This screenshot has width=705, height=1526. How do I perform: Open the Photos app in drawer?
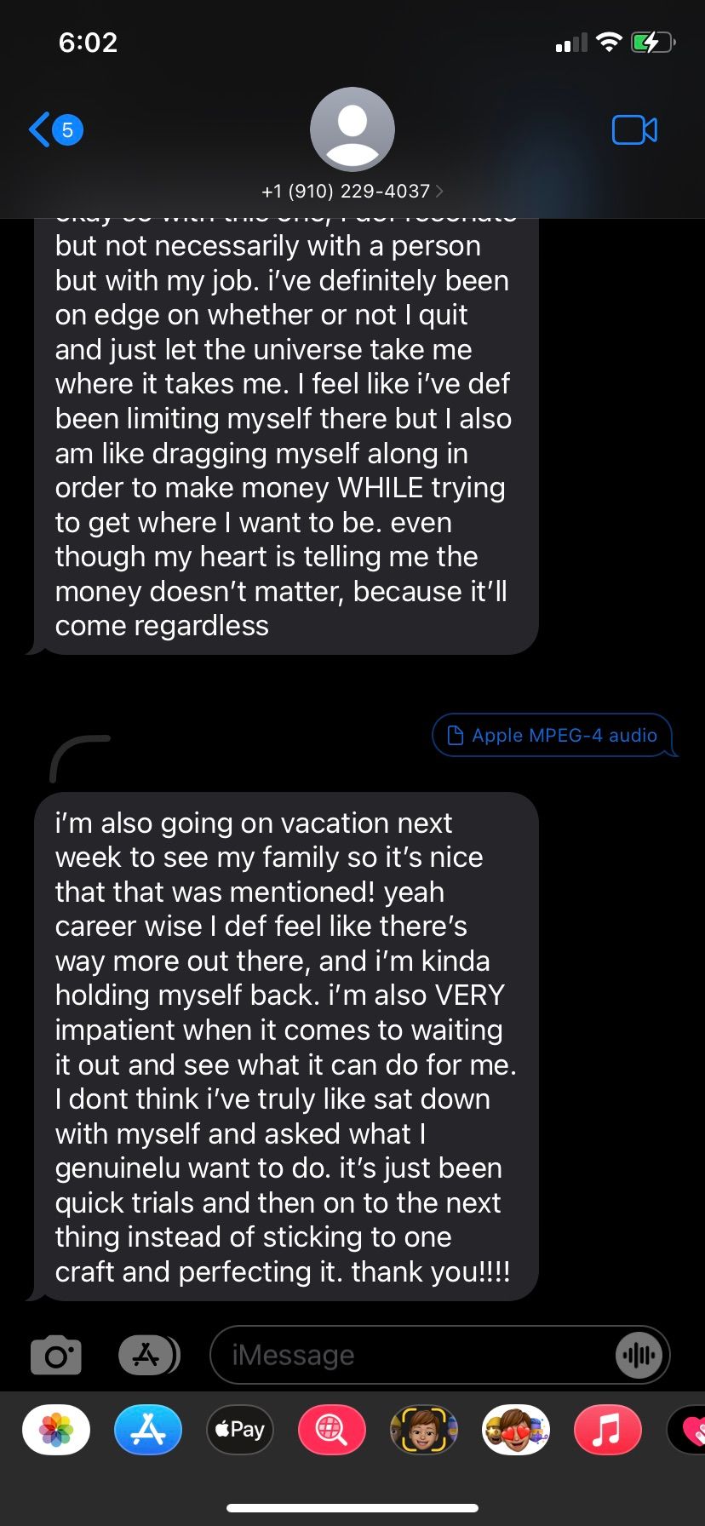pyautogui.click(x=56, y=1430)
